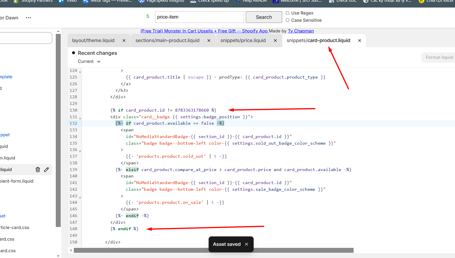The width and height of the screenshot is (455, 258).
Task: Open pient-form.liquid file in sidebar
Action: pyautogui.click(x=17, y=181)
